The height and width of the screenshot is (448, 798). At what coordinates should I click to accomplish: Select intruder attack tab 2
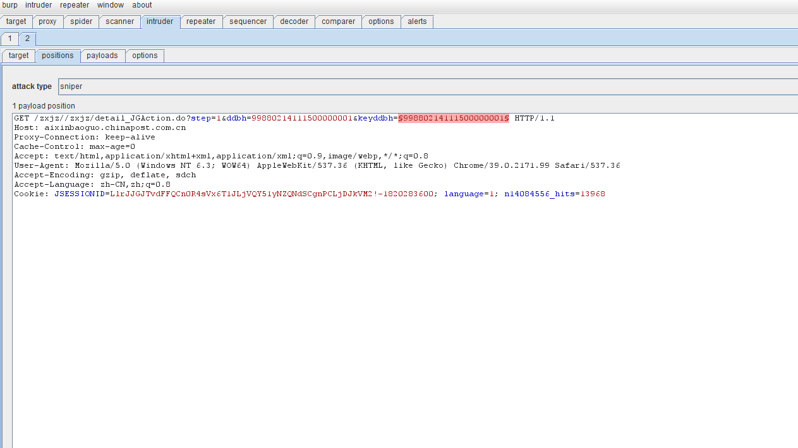coord(27,38)
